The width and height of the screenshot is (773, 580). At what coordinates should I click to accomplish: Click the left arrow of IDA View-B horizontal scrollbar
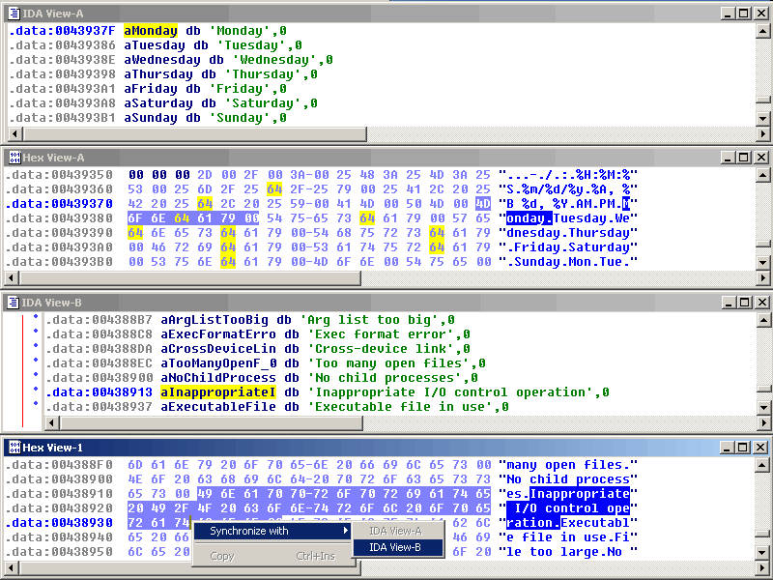click(52, 422)
